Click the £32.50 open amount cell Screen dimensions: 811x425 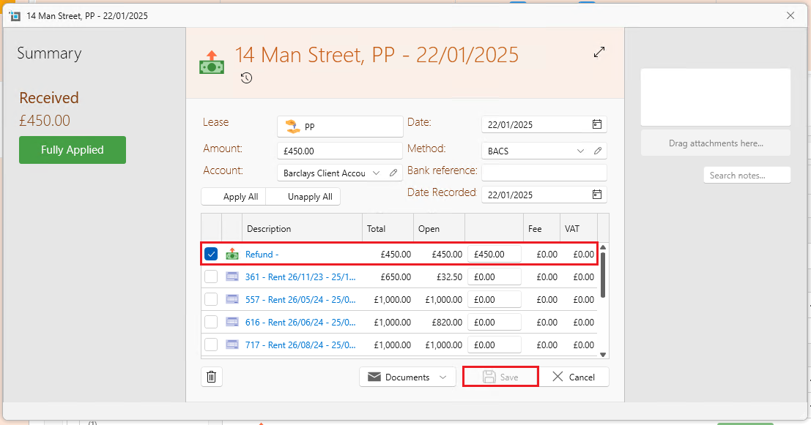[450, 277]
